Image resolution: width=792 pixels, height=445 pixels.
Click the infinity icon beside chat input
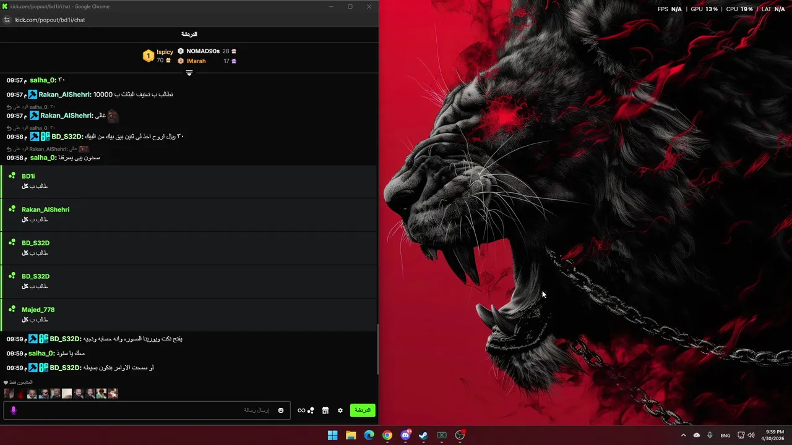pyautogui.click(x=301, y=410)
